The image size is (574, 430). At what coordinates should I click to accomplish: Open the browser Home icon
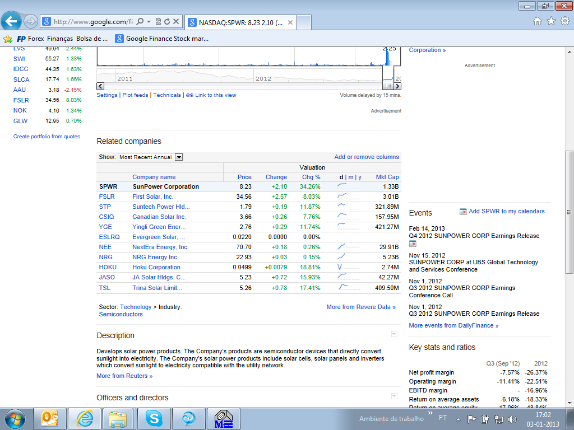point(538,21)
